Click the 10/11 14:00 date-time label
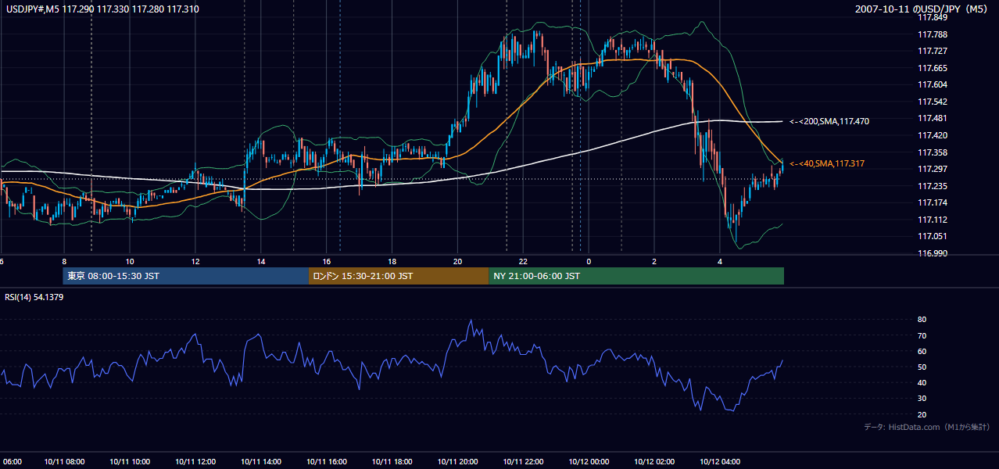999x469 pixels. [x=261, y=462]
